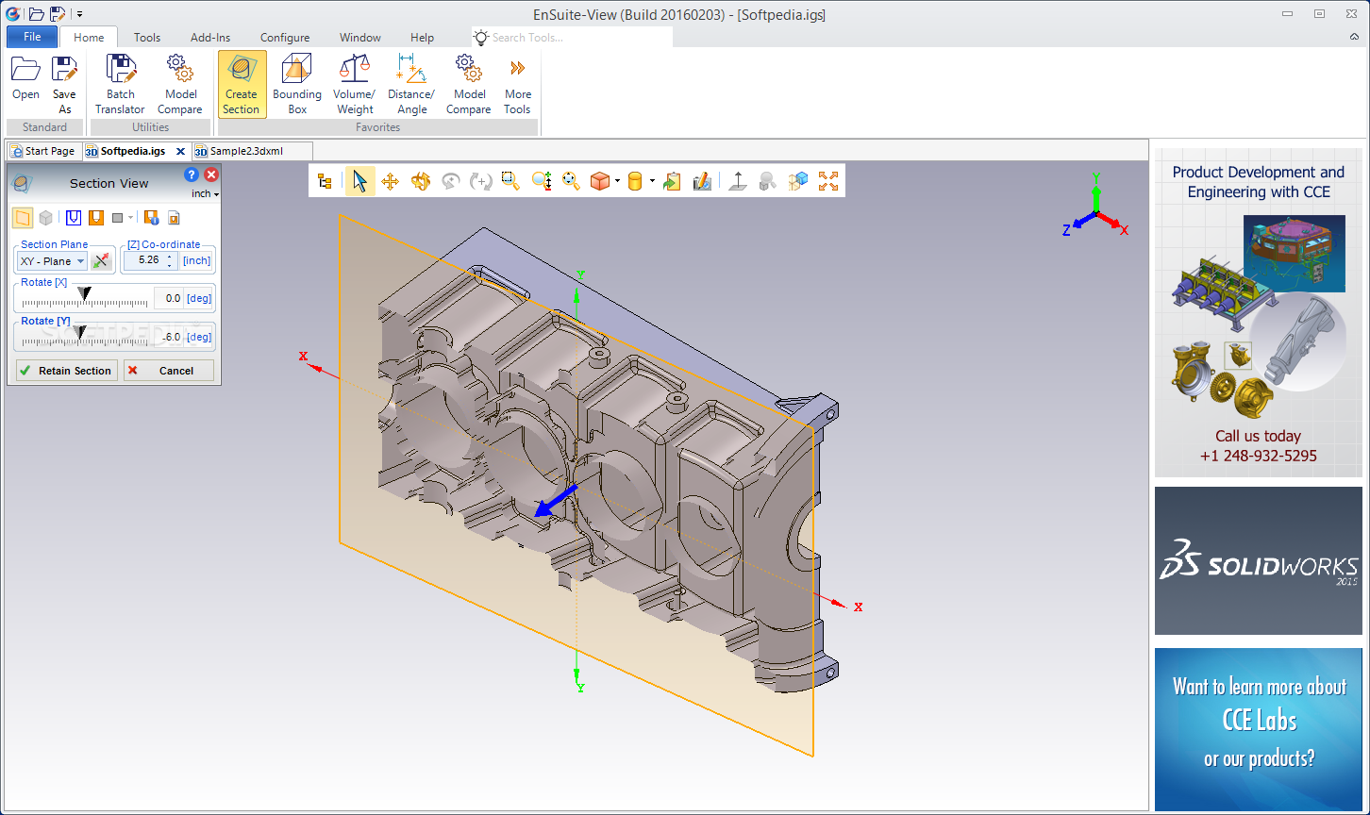Close the Softpedia.igs document tab
Viewport: 1370px width, 815px height.
(181, 151)
